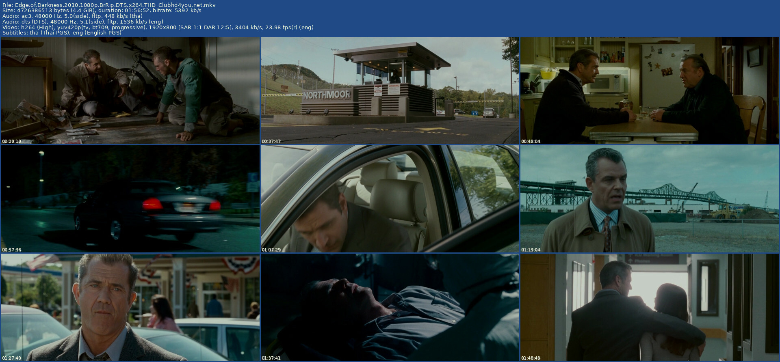
Task: Open the thumbnail timestamped 00:28:18
Action: pos(130,90)
